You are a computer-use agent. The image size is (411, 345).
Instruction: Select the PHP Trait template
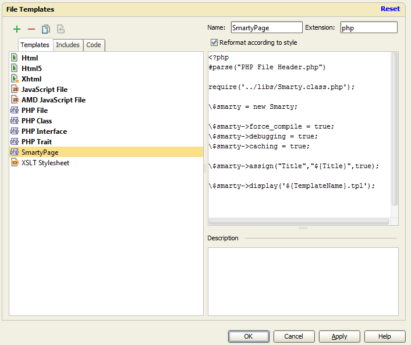[106, 141]
